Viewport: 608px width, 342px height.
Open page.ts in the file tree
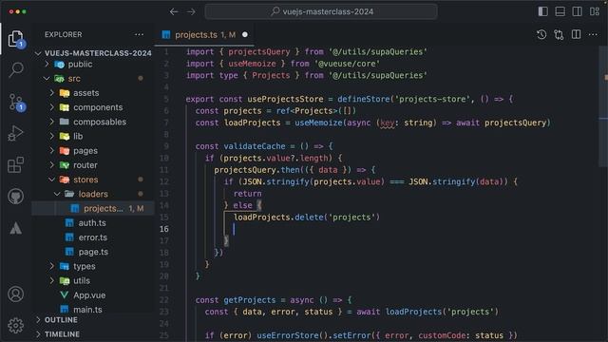point(93,252)
